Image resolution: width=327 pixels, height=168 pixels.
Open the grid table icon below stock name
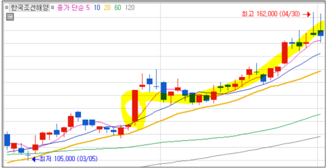[x=10, y=17]
